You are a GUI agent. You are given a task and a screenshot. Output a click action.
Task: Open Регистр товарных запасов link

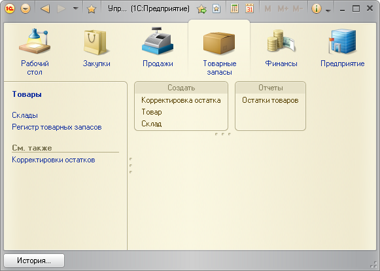pos(57,127)
